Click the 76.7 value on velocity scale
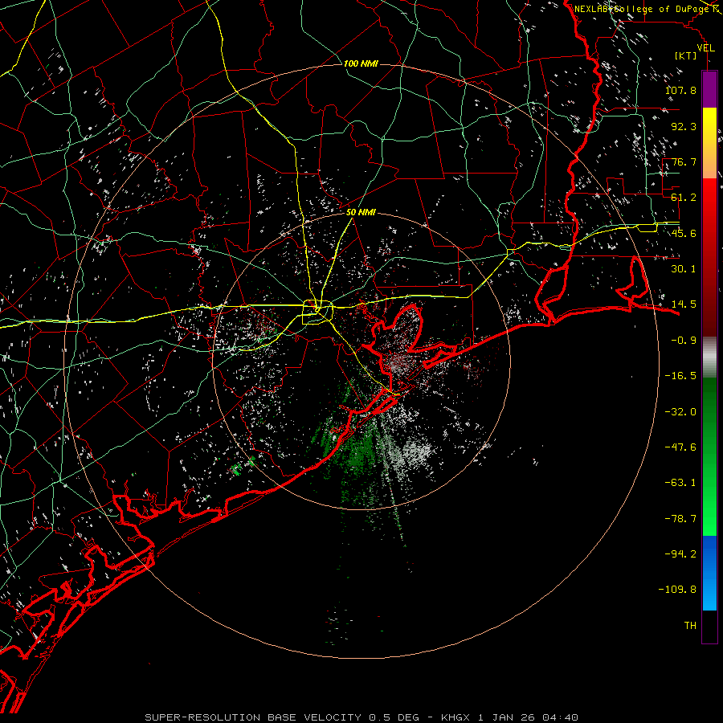 pyautogui.click(x=684, y=161)
